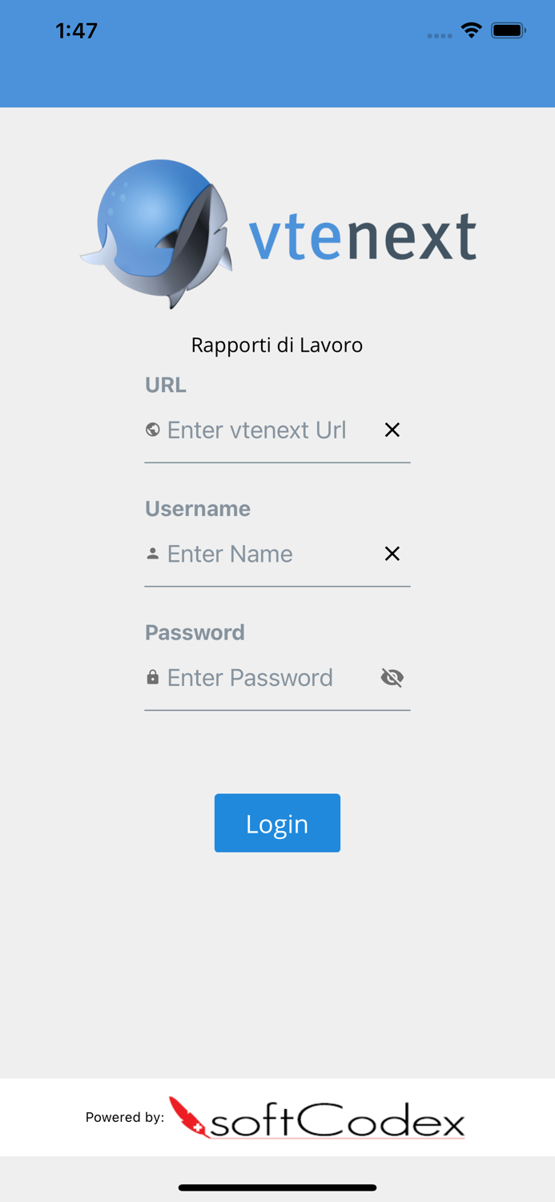The height and width of the screenshot is (1202, 555).
Task: Show the password using the eye toggle
Action: click(x=392, y=677)
